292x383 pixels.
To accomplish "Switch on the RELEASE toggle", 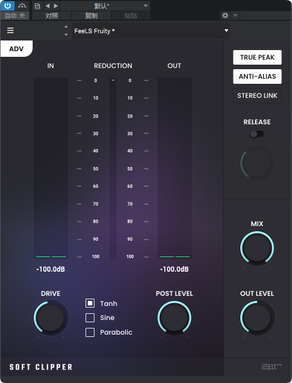I will [257, 134].
